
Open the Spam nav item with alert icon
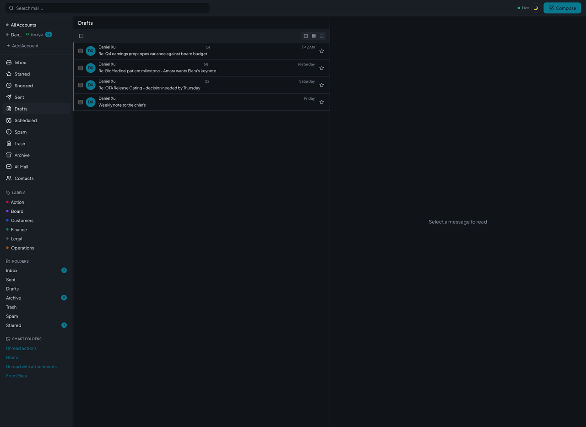[37, 132]
